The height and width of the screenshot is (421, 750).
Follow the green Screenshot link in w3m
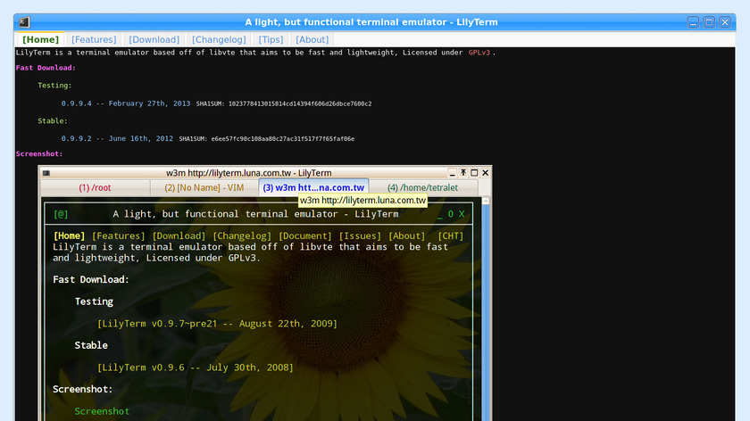point(102,411)
